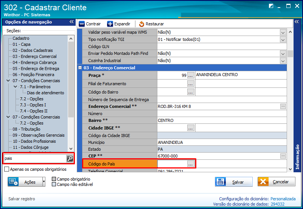
Task: Expand the Informação side panel
Action: [x=297, y=22]
